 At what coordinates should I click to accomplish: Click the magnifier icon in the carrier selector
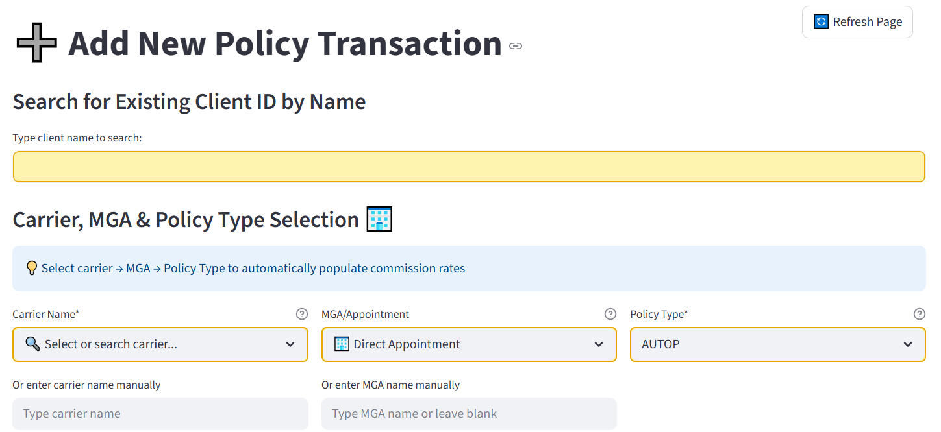32,344
